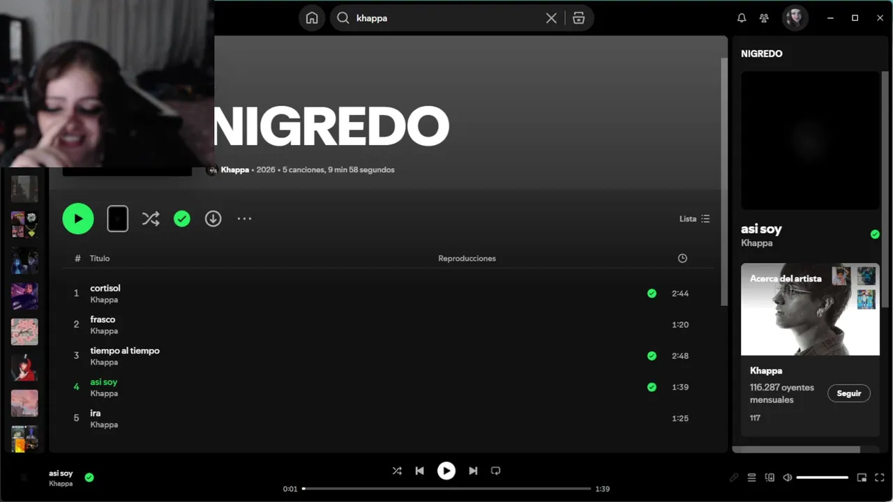893x502 pixels.
Task: Clear the khappa search text
Action: click(x=551, y=18)
